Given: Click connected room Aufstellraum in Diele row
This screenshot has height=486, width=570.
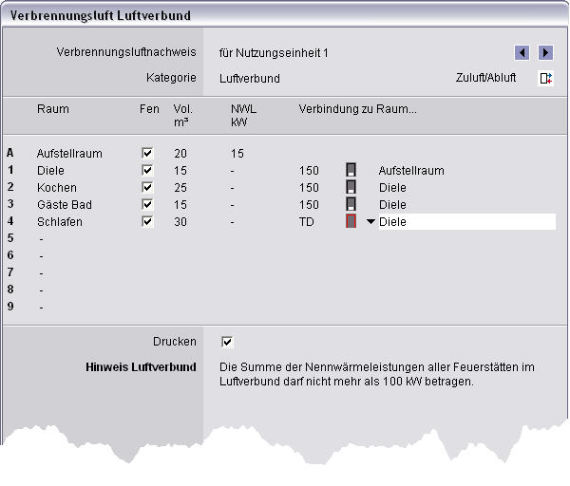Looking at the screenshot, I should [x=411, y=171].
